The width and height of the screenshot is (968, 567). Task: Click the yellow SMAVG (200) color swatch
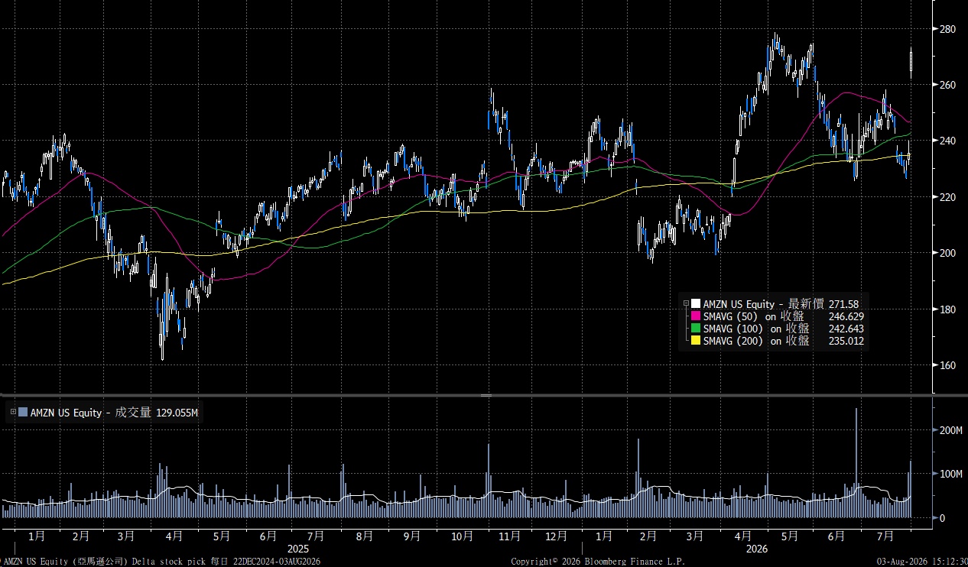coord(696,341)
